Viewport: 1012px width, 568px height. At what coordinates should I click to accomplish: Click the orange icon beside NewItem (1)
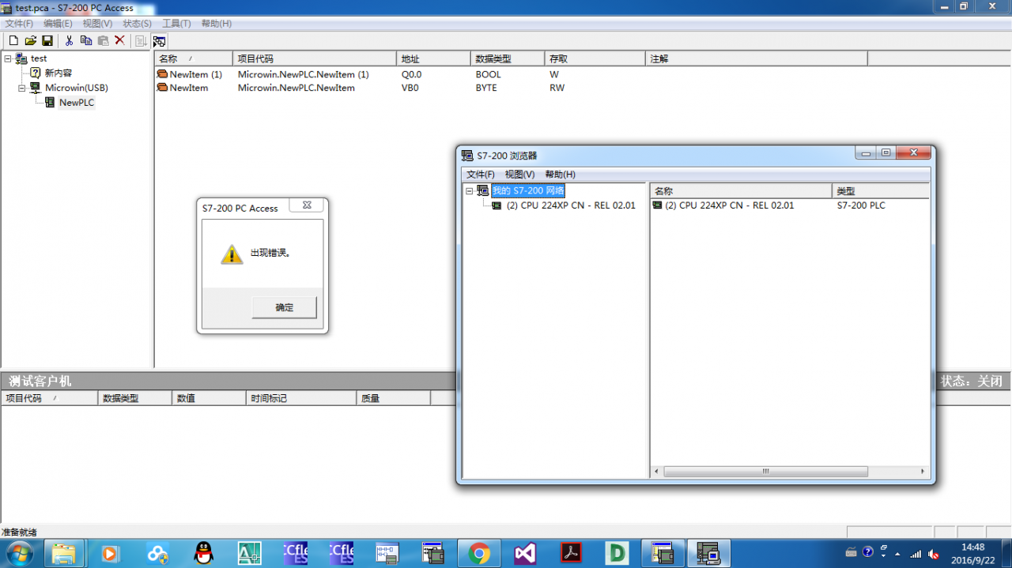click(x=162, y=74)
